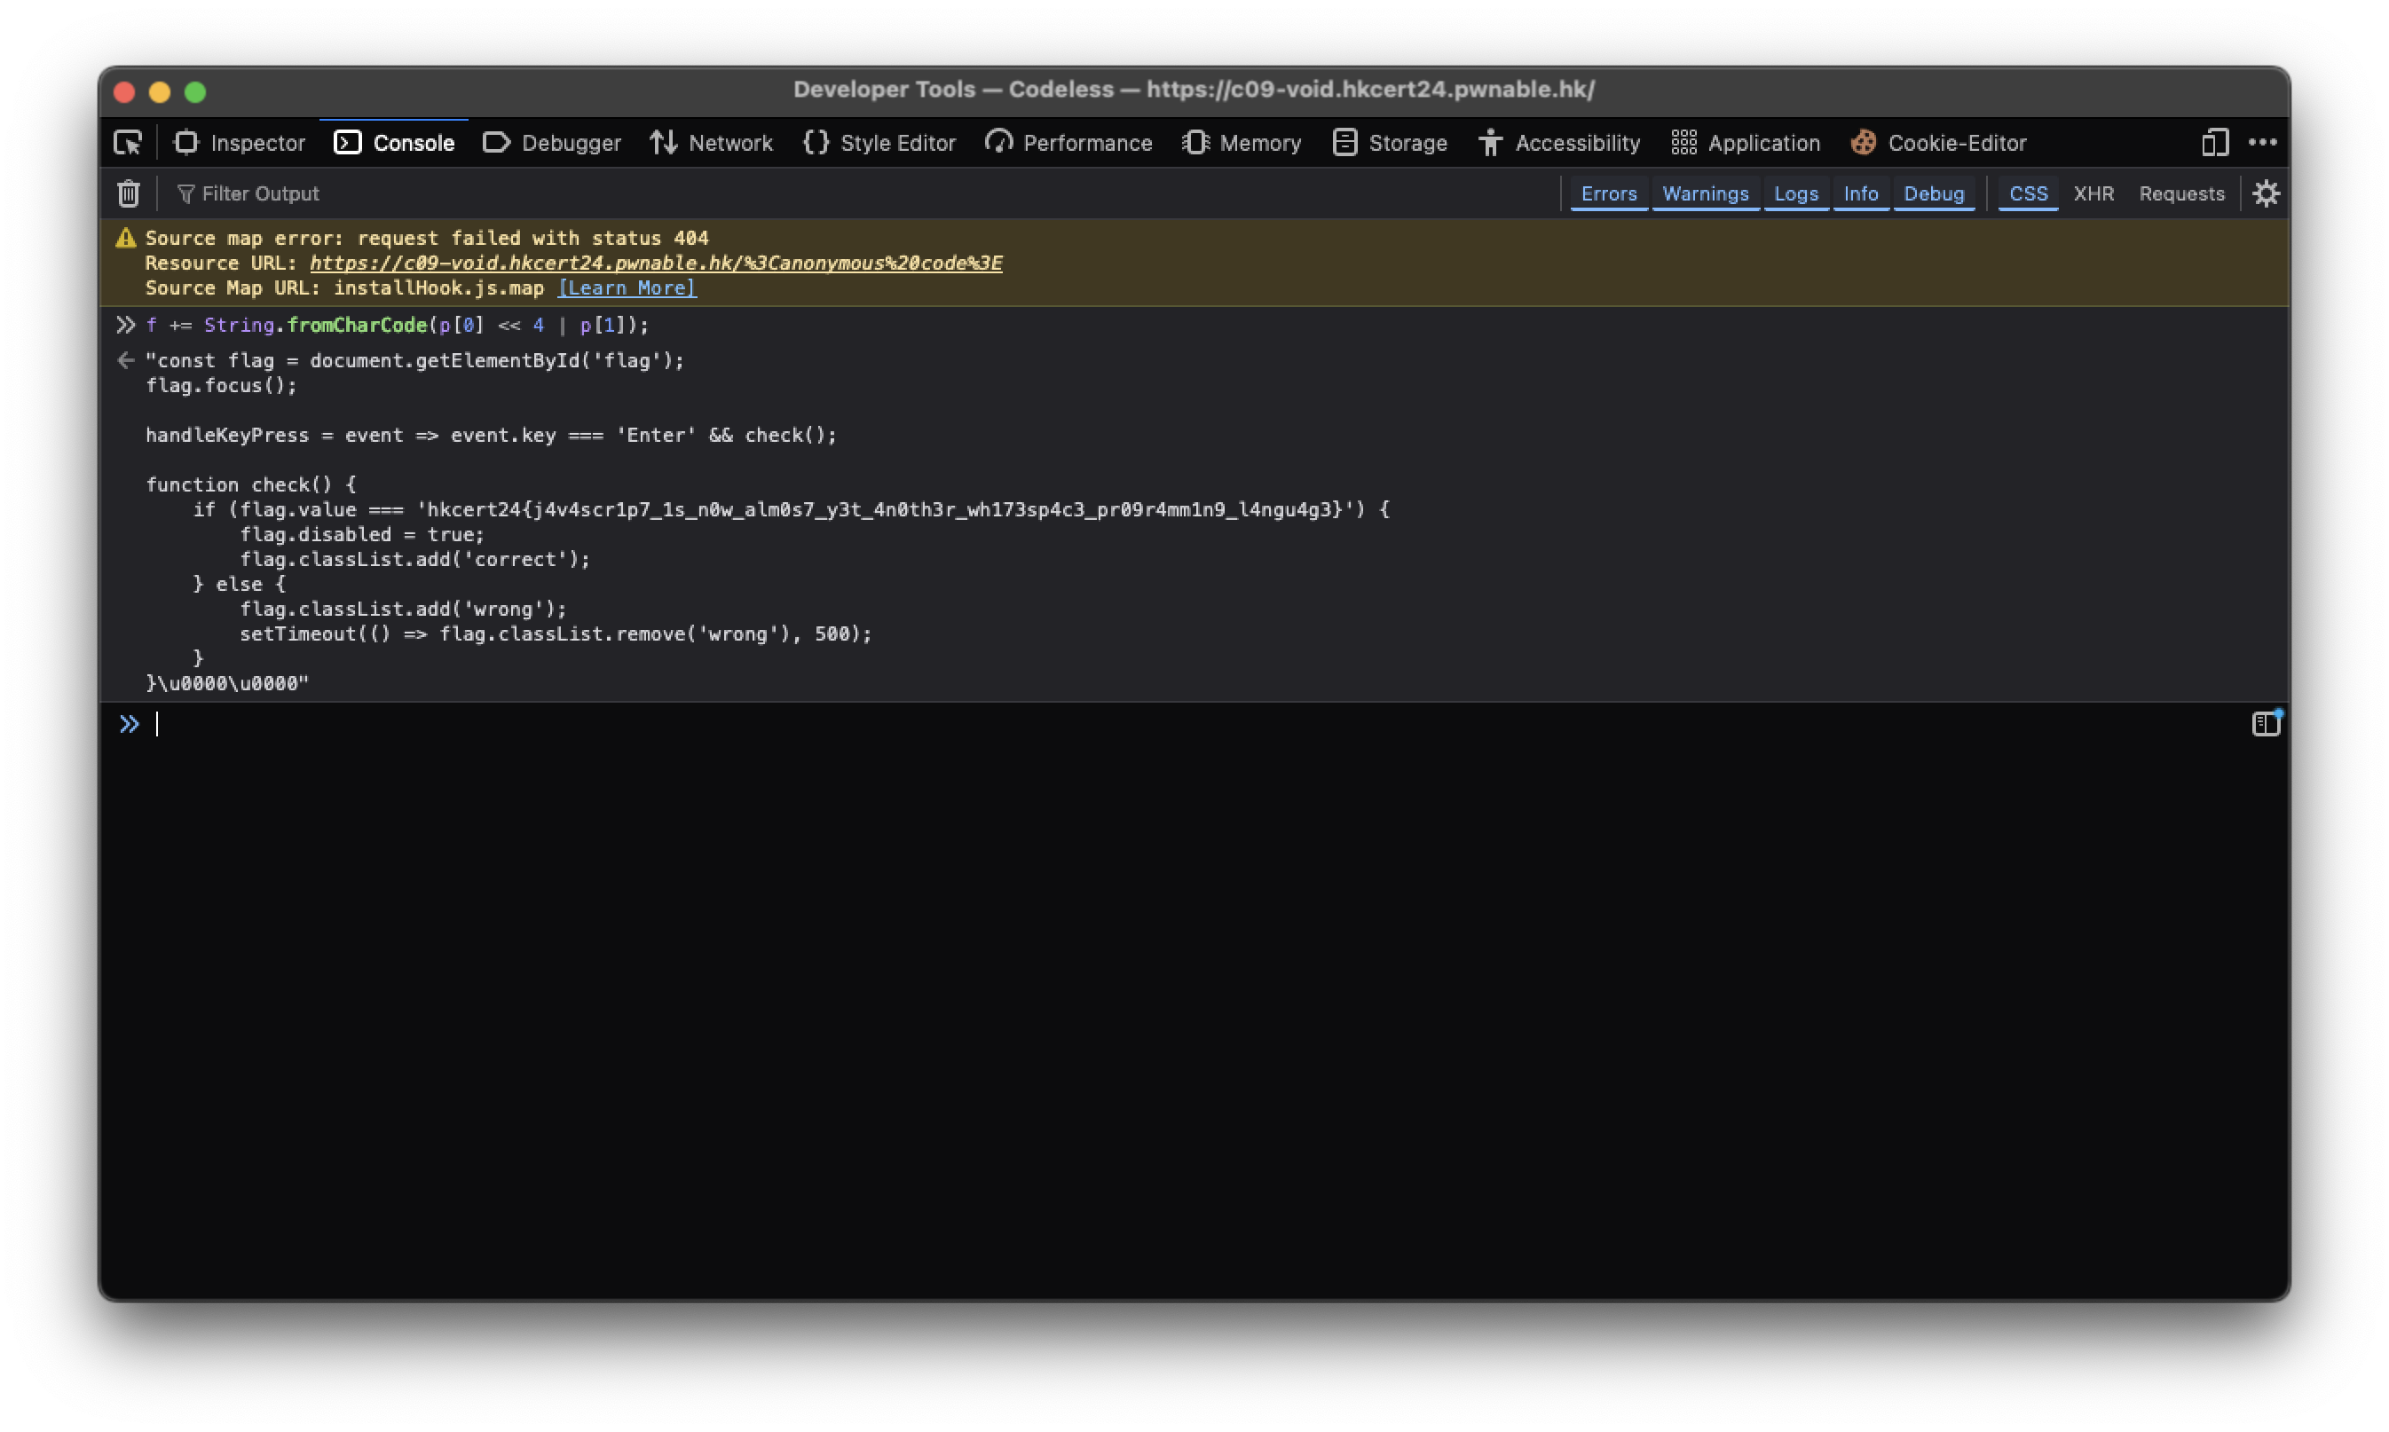The width and height of the screenshot is (2389, 1432).
Task: Click the setTimeout code line
Action: pos(556,634)
